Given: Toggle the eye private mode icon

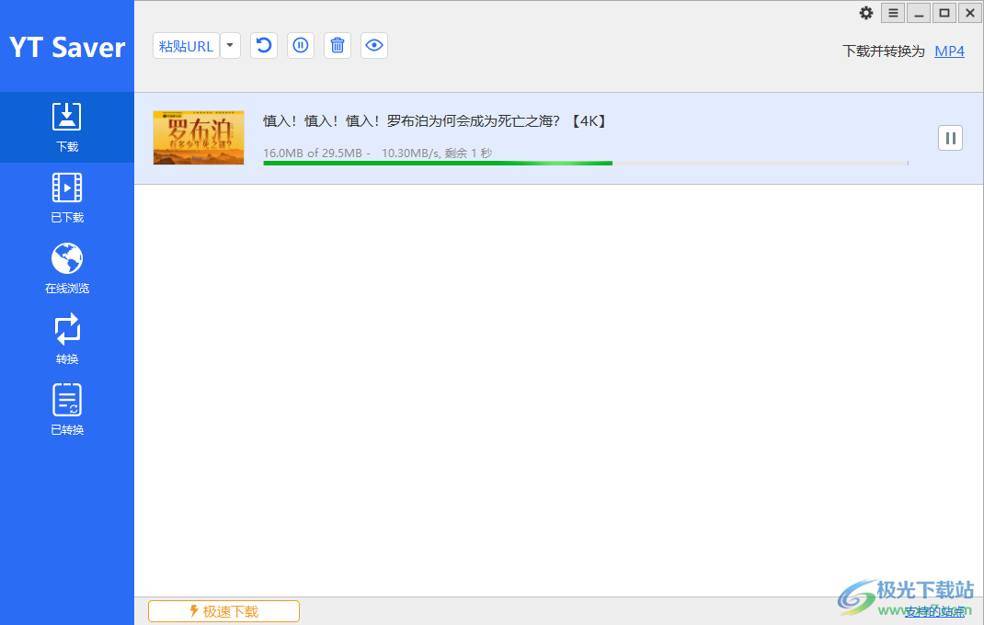Looking at the screenshot, I should (x=374, y=45).
